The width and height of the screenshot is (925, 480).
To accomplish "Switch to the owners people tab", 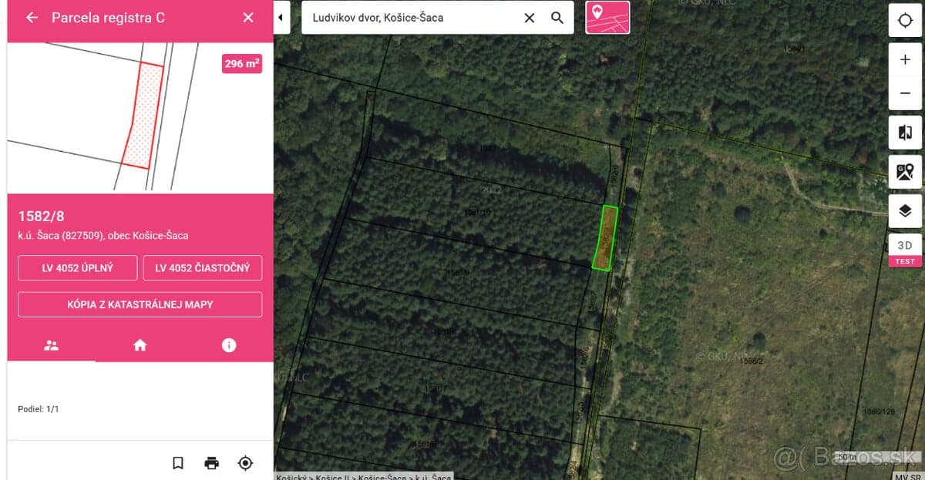I will 52,345.
